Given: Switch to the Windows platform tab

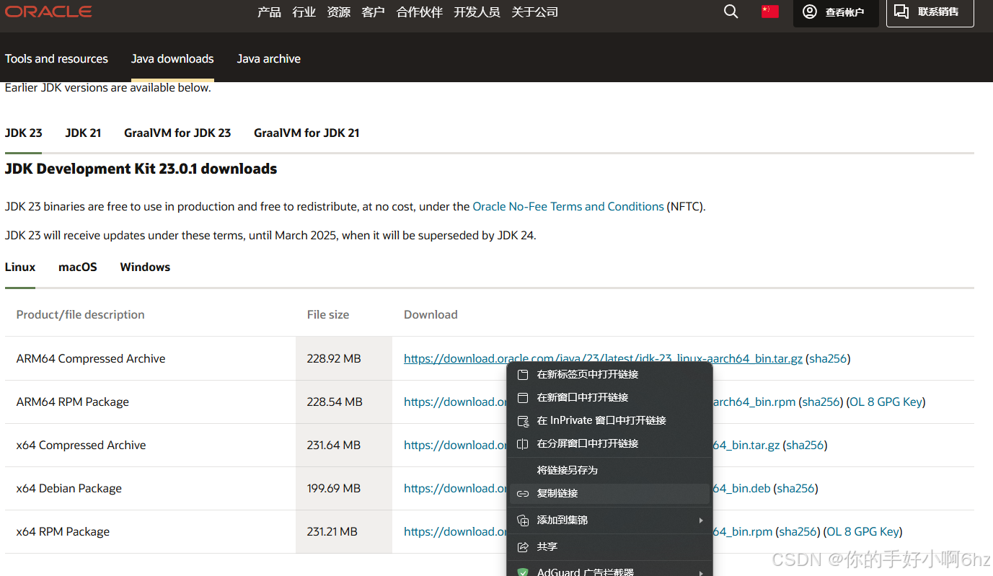Looking at the screenshot, I should tap(145, 267).
